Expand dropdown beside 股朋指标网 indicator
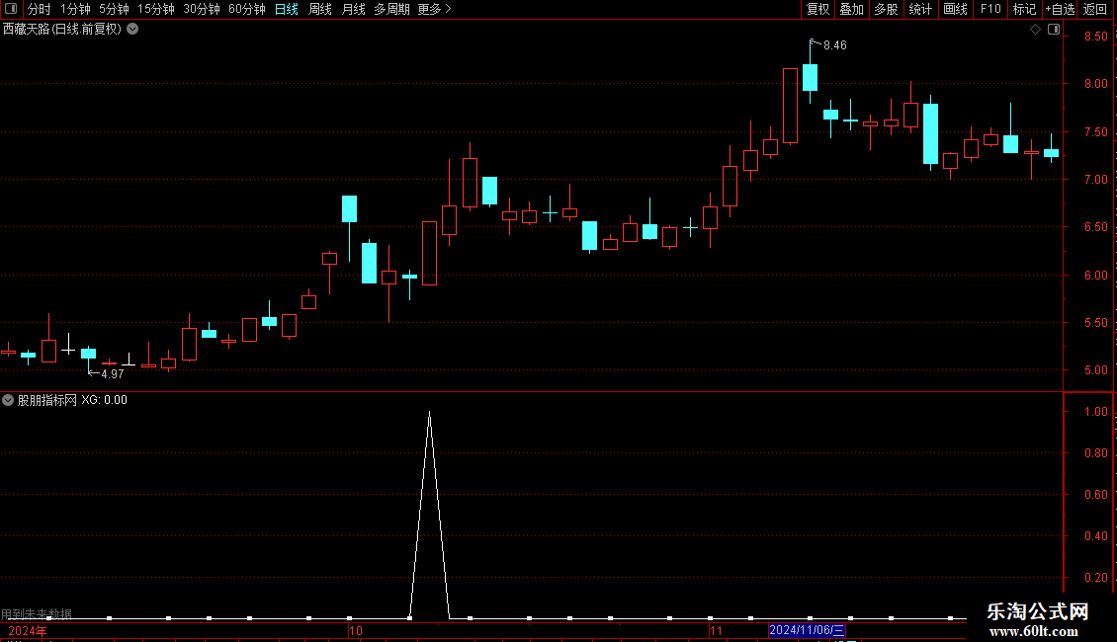Viewport: 1117px width, 642px height. (x=8, y=400)
